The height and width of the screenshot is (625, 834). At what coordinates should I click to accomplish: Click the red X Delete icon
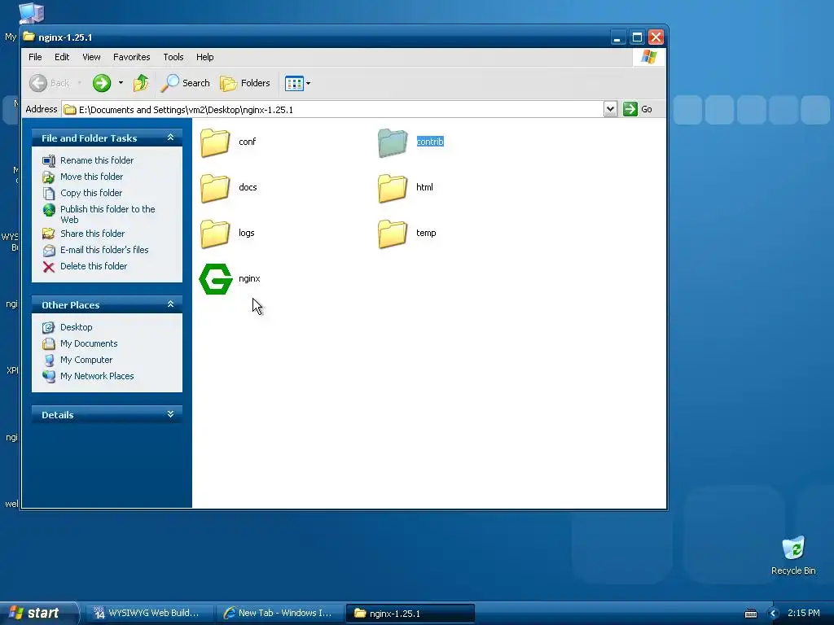click(x=49, y=267)
